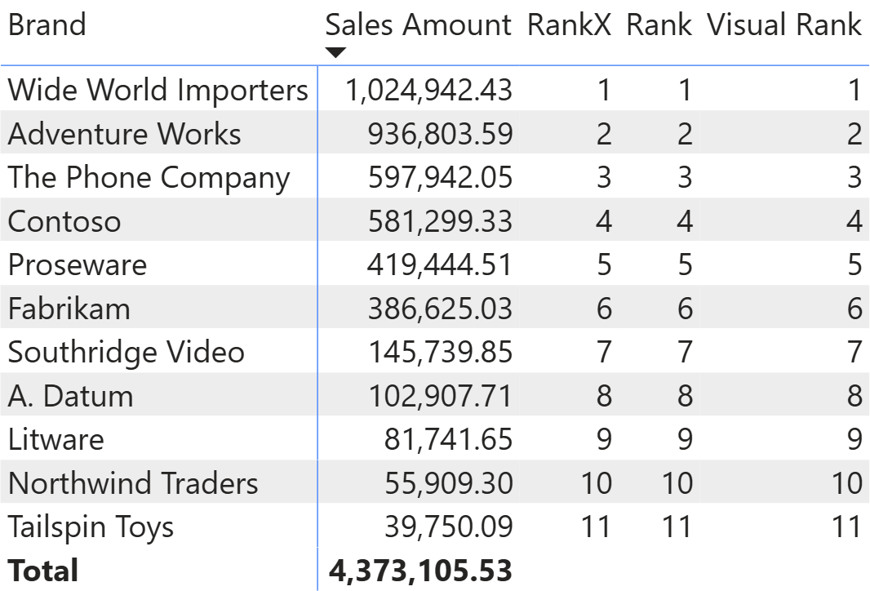
Task: Click the sort arrow under Sales Amount
Action: (335, 54)
